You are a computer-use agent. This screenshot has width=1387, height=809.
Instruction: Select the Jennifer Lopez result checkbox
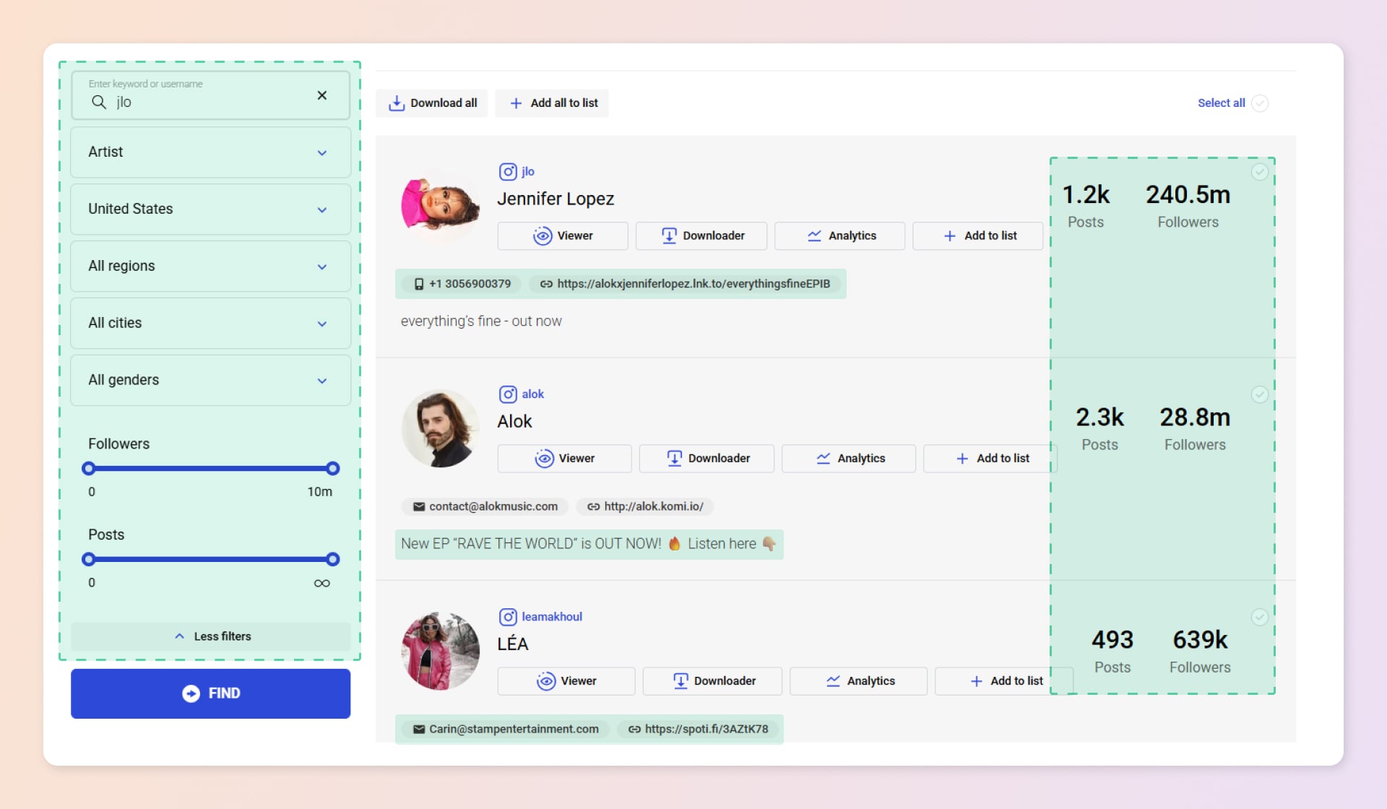click(x=1260, y=172)
